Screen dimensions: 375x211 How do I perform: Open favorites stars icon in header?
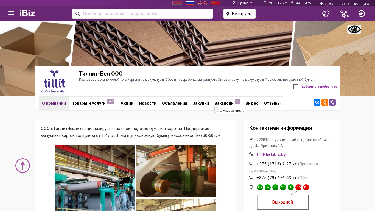(344, 14)
